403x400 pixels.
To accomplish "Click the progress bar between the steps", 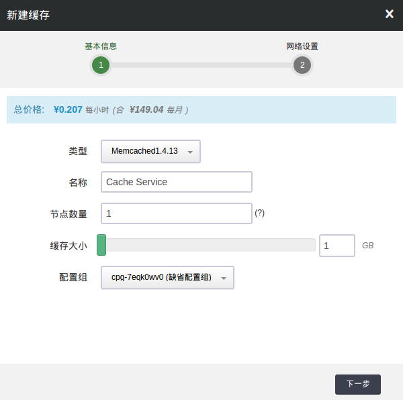I will pyautogui.click(x=201, y=65).
